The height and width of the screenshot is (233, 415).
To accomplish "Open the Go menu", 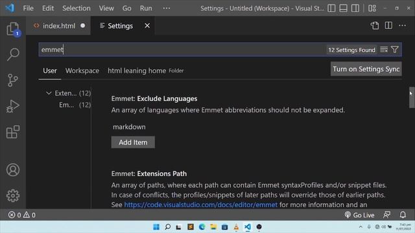I will coord(126,8).
